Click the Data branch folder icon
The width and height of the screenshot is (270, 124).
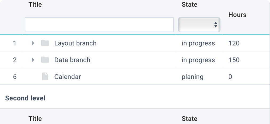coord(45,60)
